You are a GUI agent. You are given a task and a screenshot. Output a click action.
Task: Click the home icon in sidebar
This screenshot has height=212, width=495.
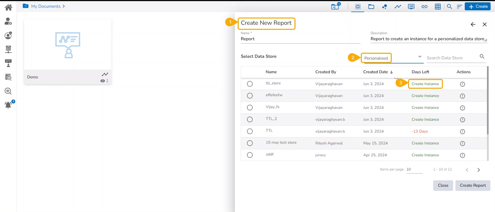(x=8, y=7)
